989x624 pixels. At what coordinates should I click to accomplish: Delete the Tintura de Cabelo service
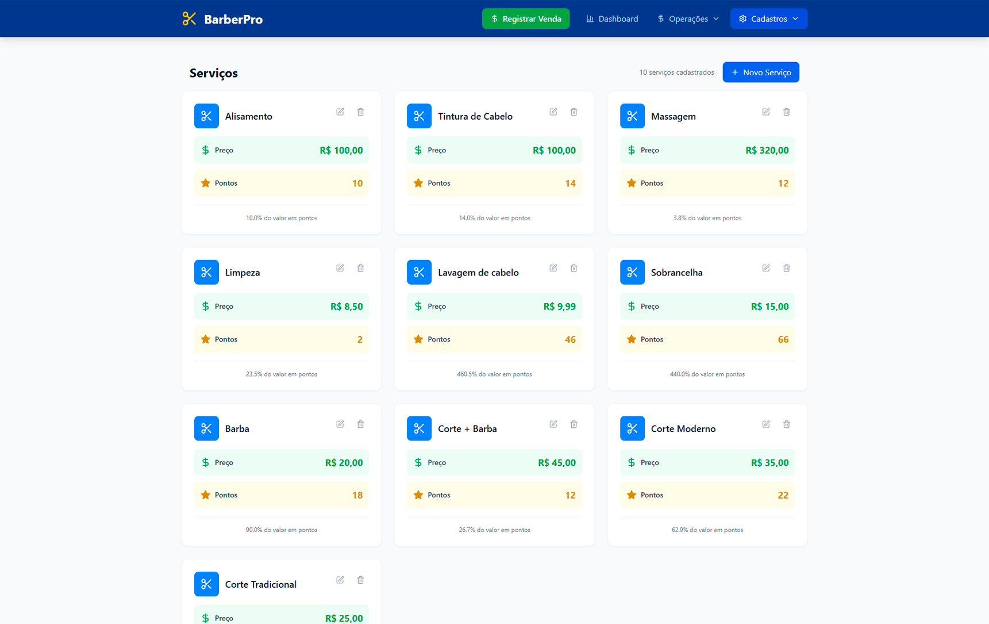574,112
